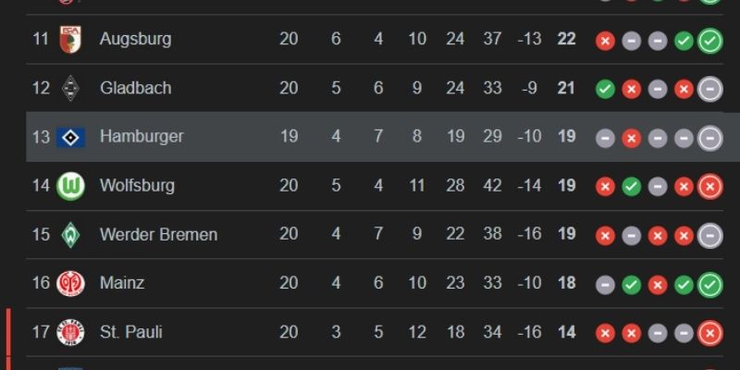This screenshot has width=740, height=370.
Task: Go to the St. Pauli team page
Action: [130, 332]
